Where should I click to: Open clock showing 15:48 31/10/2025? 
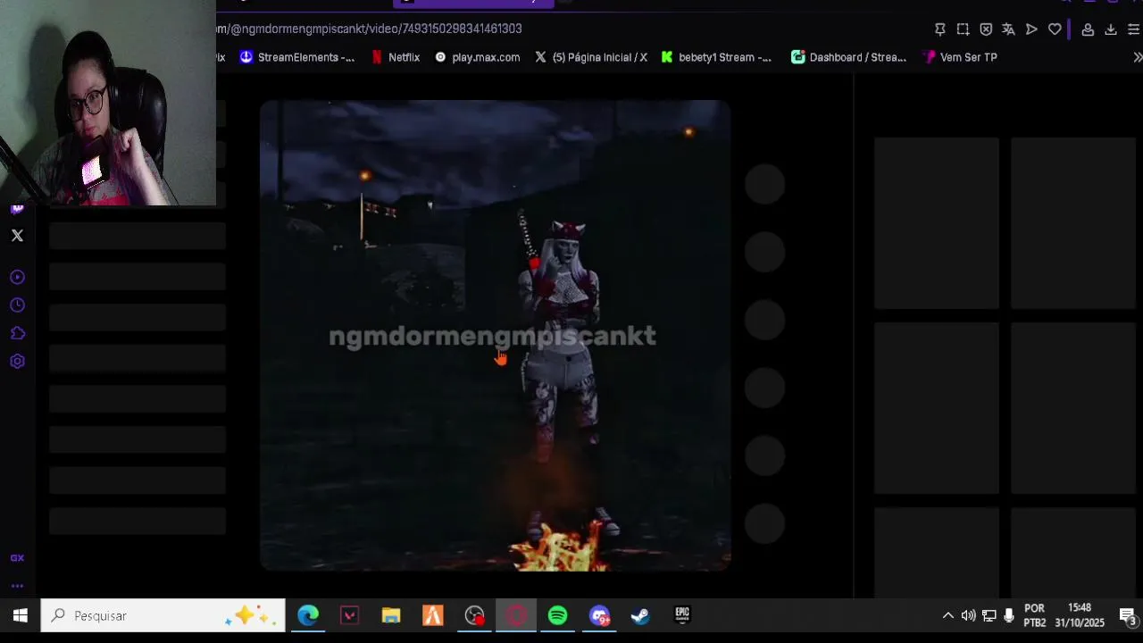click(1080, 615)
